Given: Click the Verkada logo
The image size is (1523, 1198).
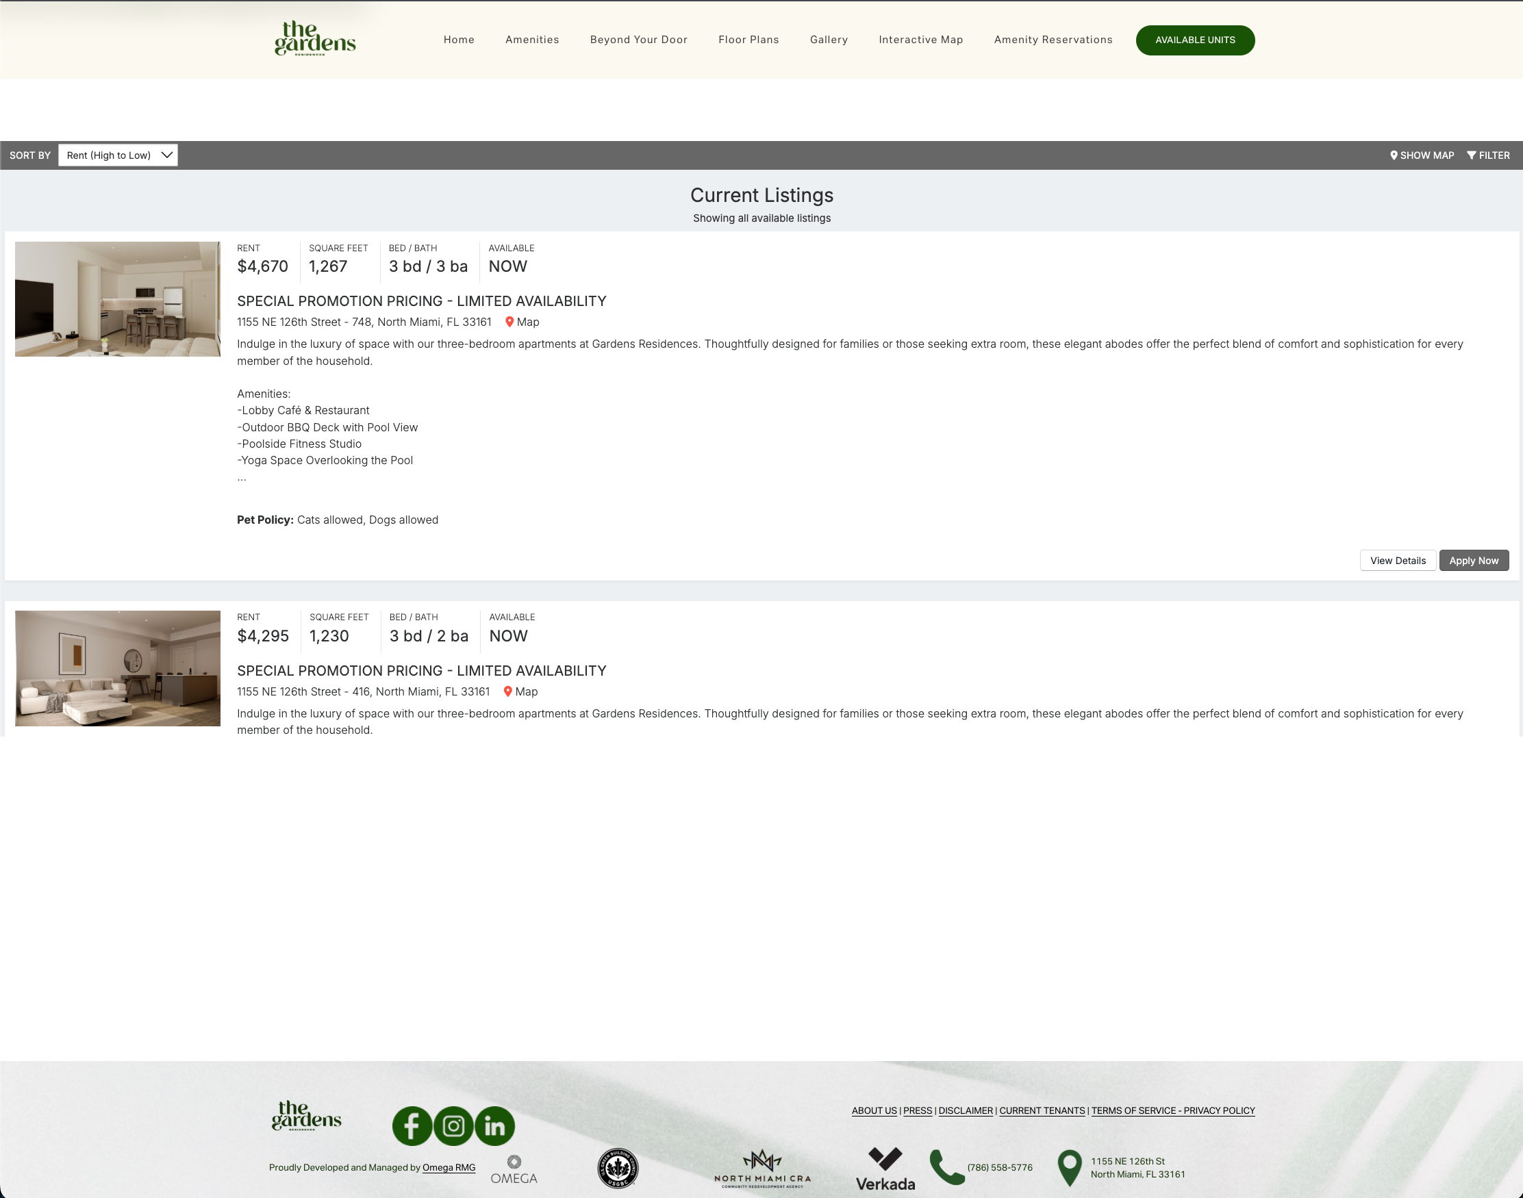Looking at the screenshot, I should tap(885, 1169).
